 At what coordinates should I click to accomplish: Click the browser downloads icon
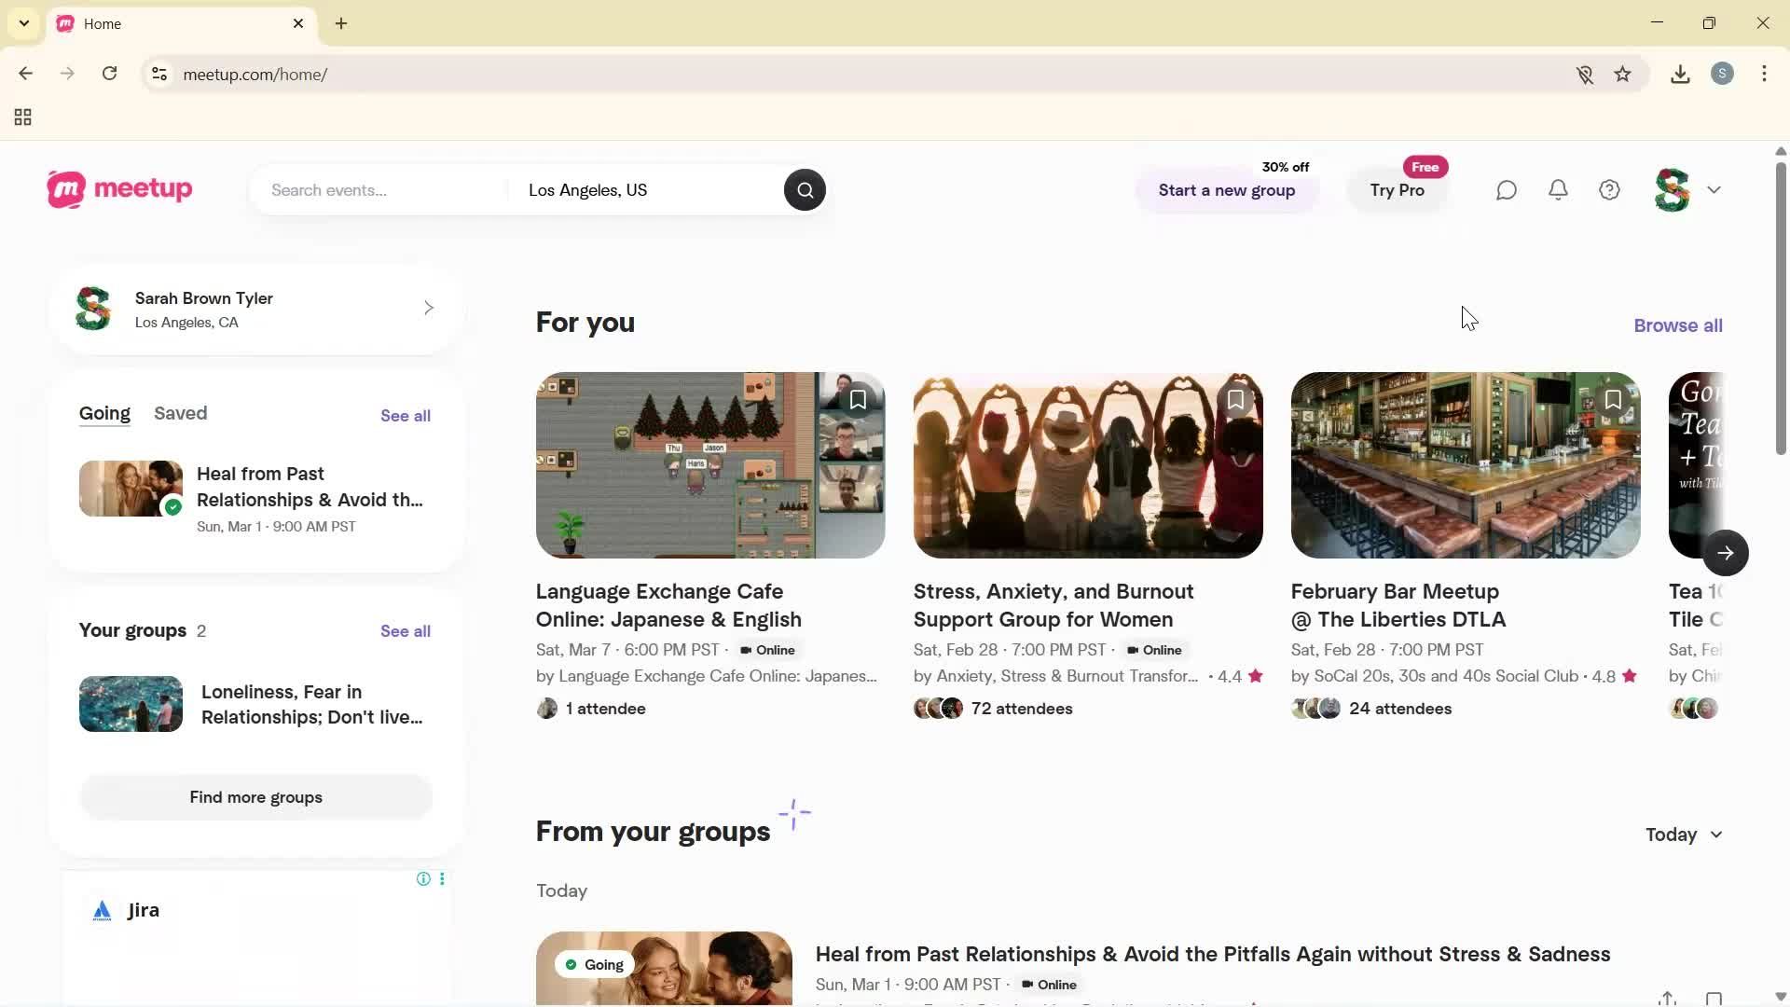pyautogui.click(x=1680, y=74)
